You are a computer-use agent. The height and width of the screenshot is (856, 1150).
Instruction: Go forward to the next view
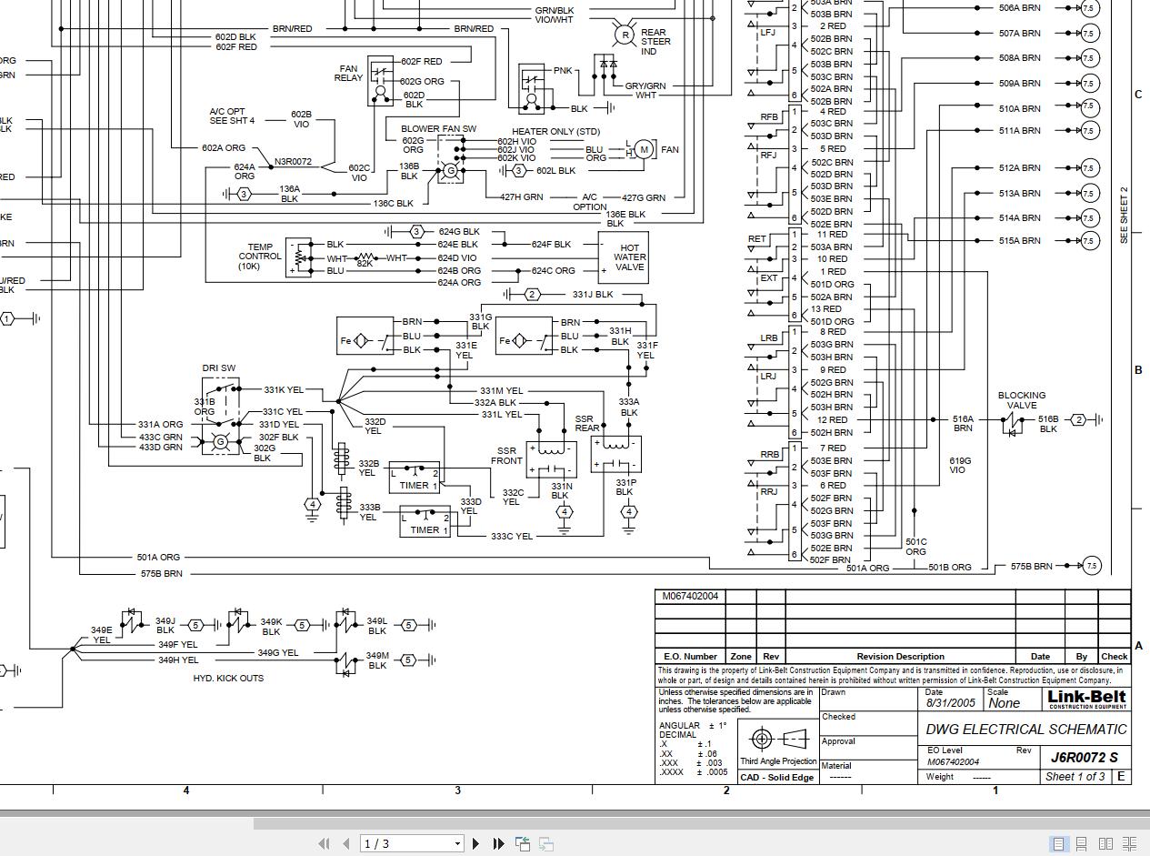[x=545, y=843]
